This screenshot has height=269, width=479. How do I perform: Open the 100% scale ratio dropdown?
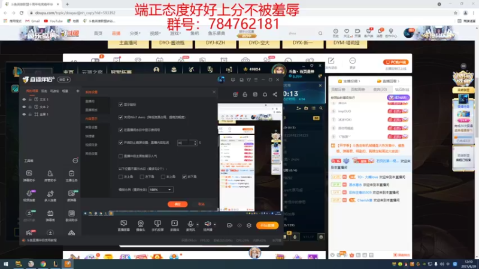coord(160,189)
